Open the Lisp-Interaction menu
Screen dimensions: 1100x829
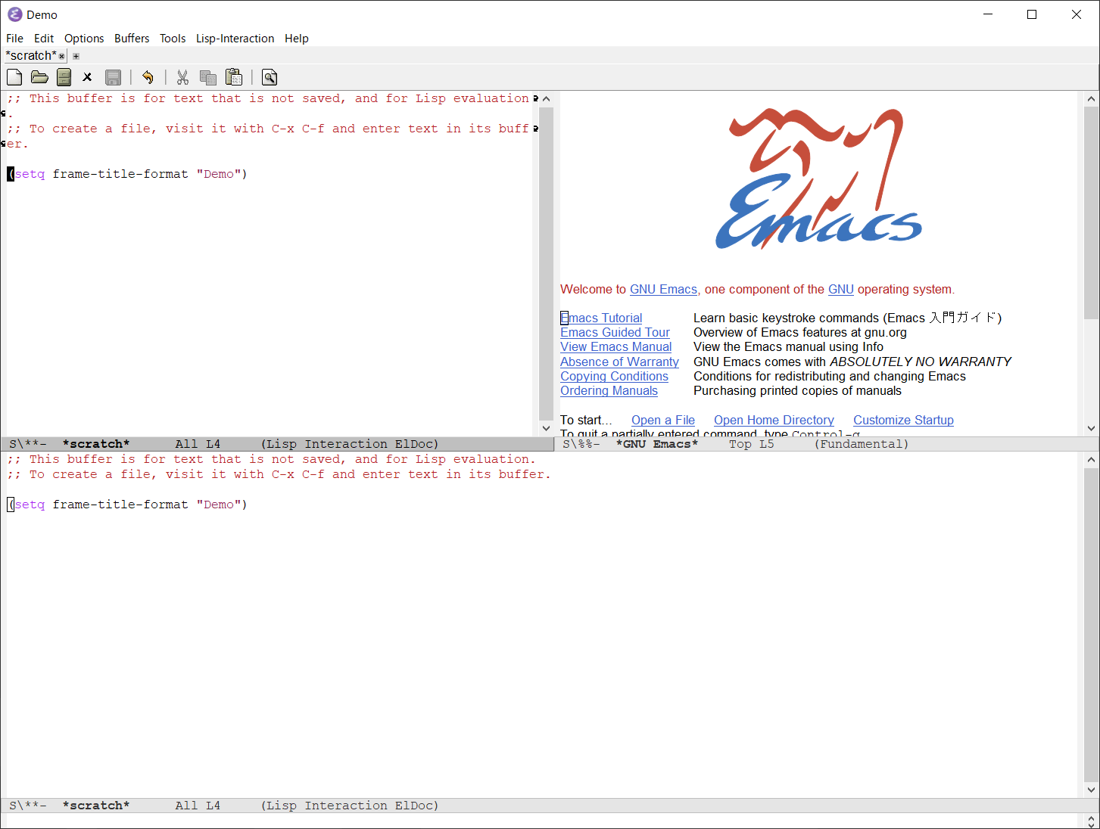[235, 39]
